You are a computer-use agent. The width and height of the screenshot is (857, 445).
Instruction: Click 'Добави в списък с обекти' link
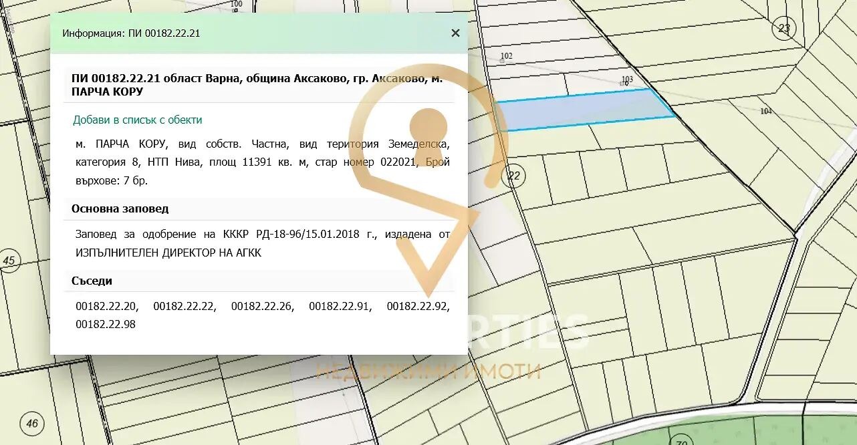tap(137, 120)
